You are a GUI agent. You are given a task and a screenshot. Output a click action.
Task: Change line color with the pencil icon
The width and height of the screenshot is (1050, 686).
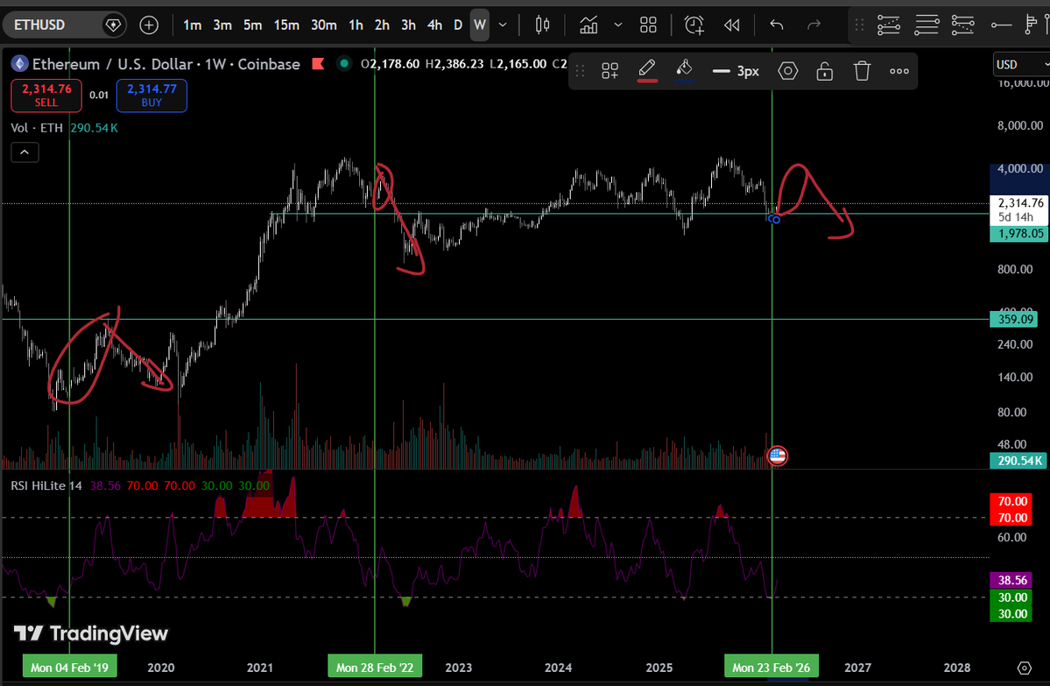(x=647, y=70)
